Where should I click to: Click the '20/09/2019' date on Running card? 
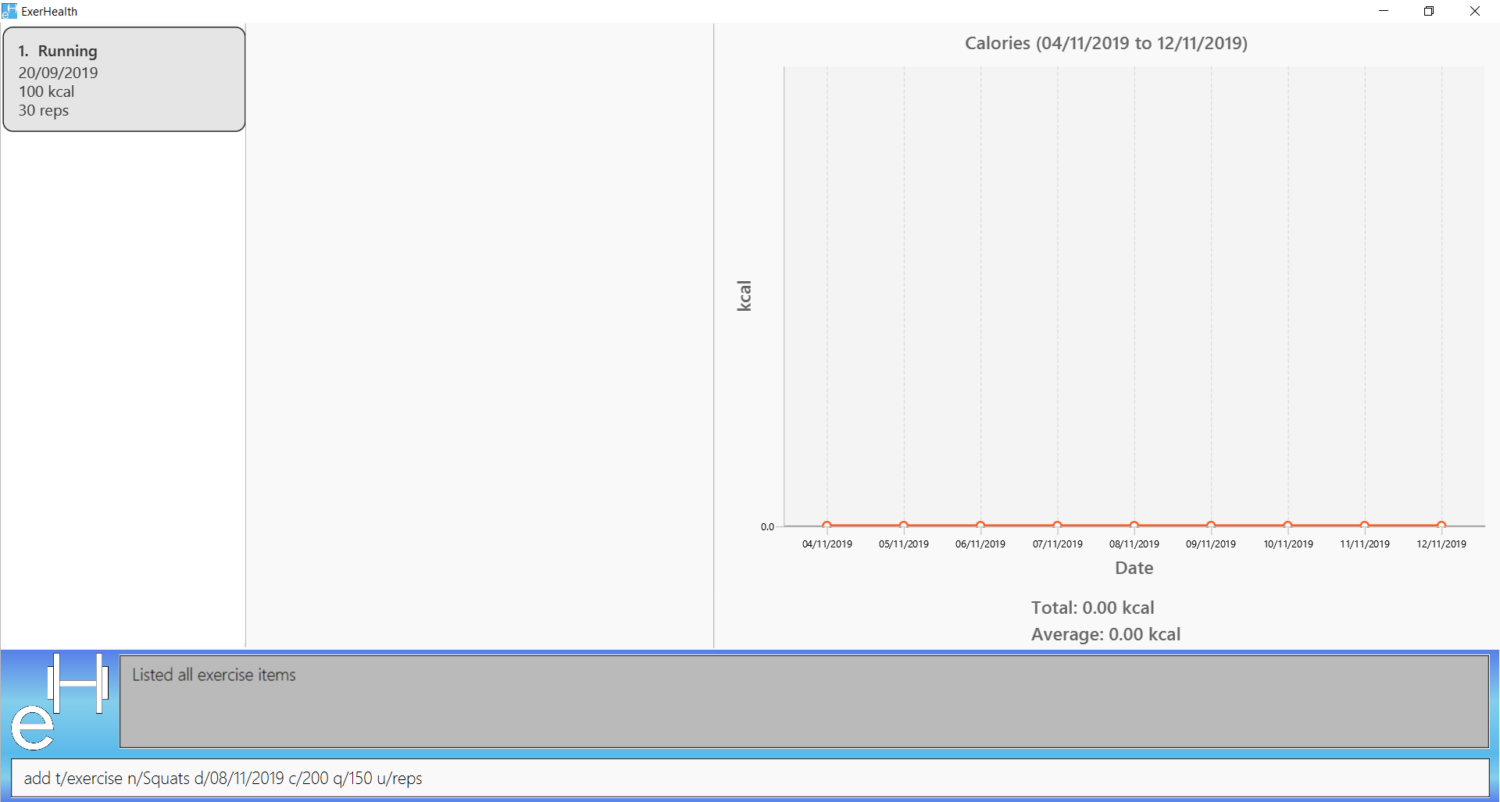coord(59,73)
